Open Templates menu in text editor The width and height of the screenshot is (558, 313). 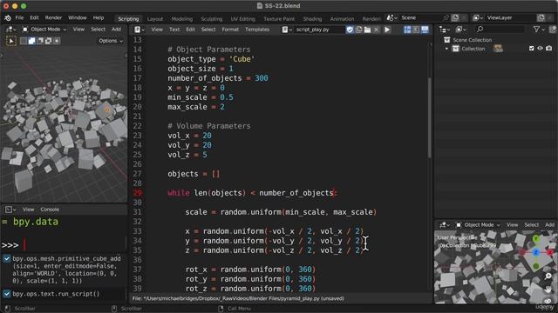[x=257, y=30]
